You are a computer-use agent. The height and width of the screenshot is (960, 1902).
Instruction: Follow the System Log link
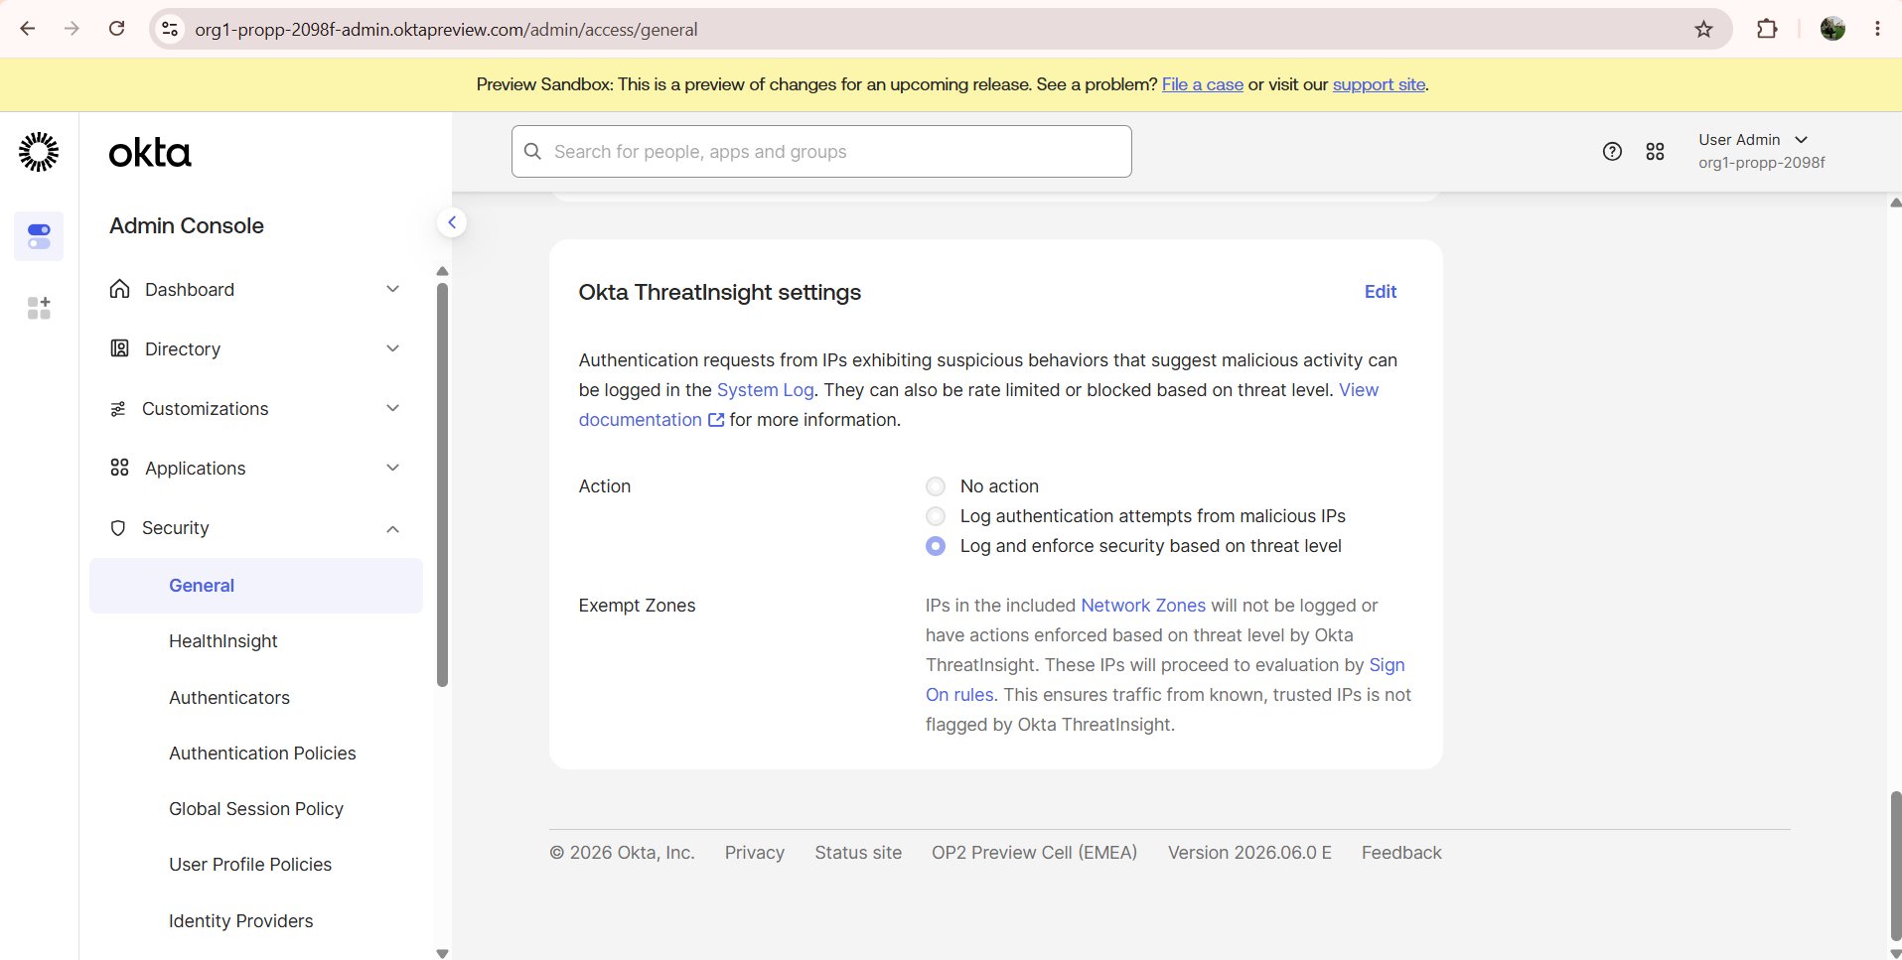(x=765, y=390)
